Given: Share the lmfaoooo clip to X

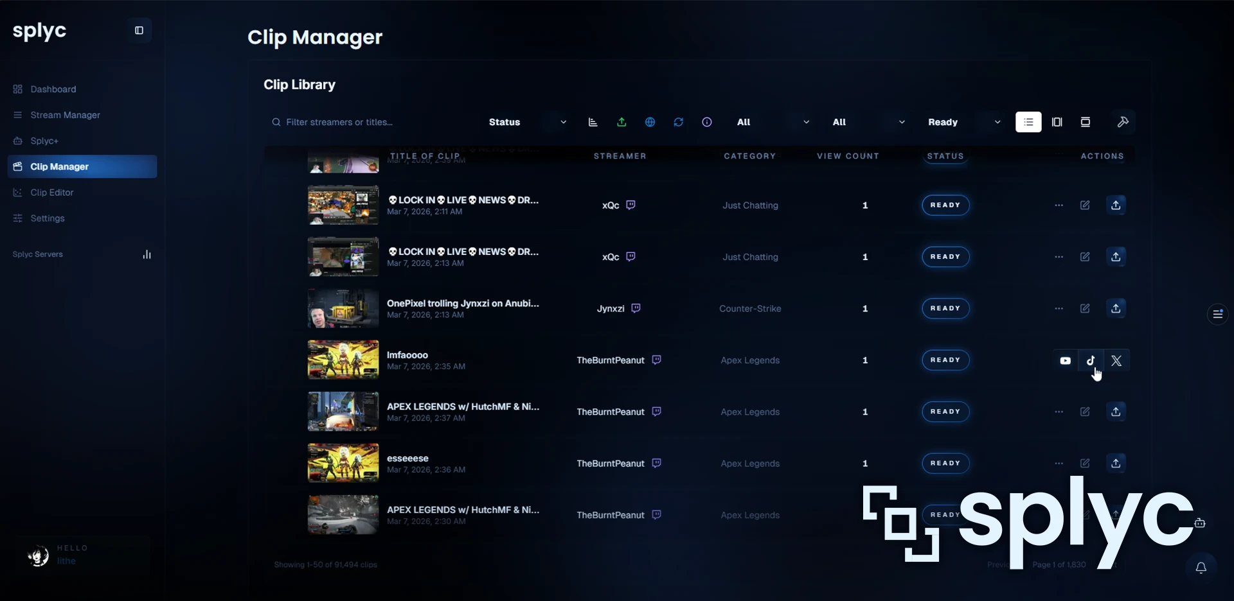Looking at the screenshot, I should click(x=1116, y=360).
